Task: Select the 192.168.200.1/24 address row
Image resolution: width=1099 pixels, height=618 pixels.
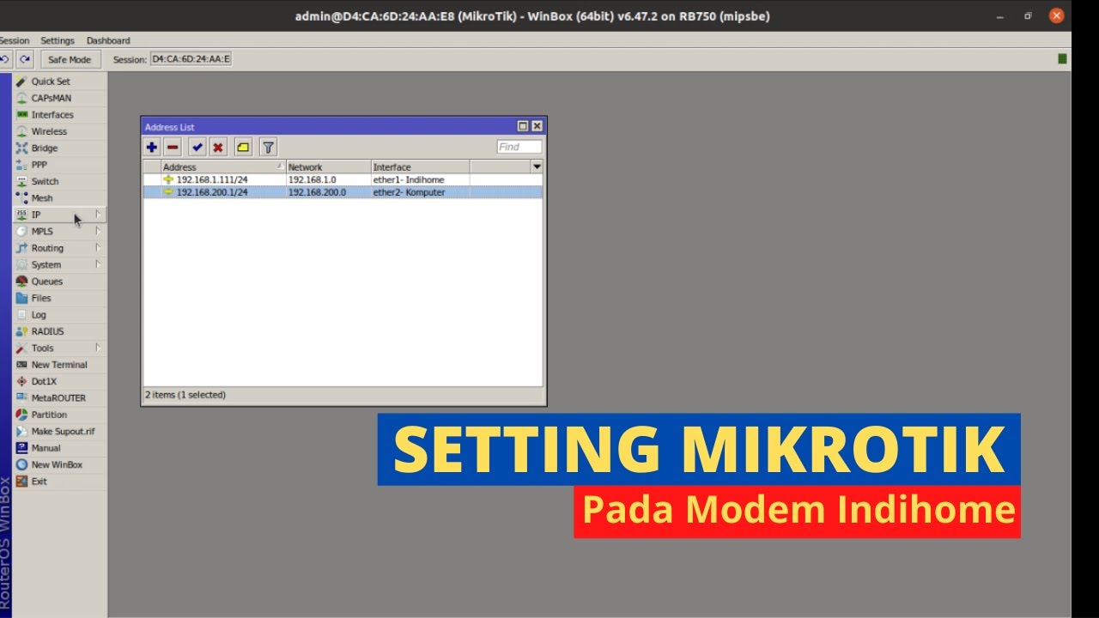Action: pos(343,192)
